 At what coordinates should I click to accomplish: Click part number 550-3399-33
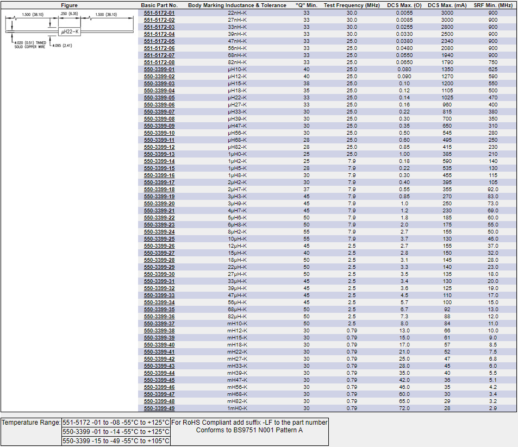[159, 295]
